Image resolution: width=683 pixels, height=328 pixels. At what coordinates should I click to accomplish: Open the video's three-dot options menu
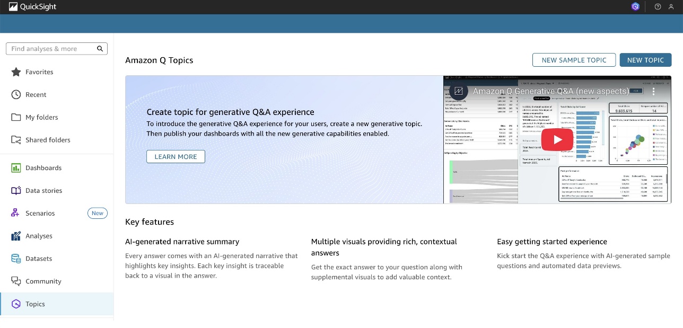tap(653, 91)
